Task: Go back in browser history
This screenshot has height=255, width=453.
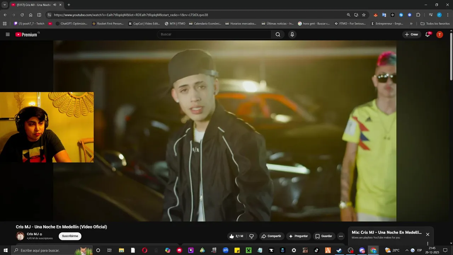Action: click(x=5, y=15)
